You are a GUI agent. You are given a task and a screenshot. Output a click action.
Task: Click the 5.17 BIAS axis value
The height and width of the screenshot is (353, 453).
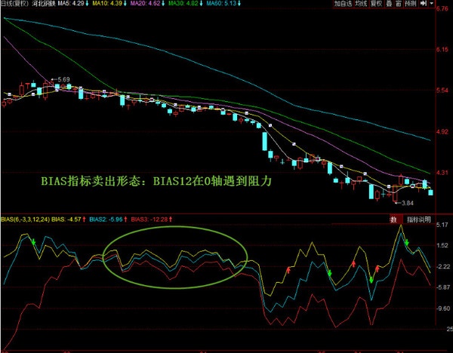[x=442, y=224]
